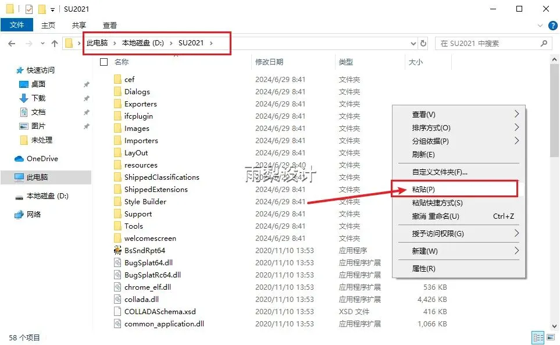Sort by the 名称 column header

(x=122, y=62)
